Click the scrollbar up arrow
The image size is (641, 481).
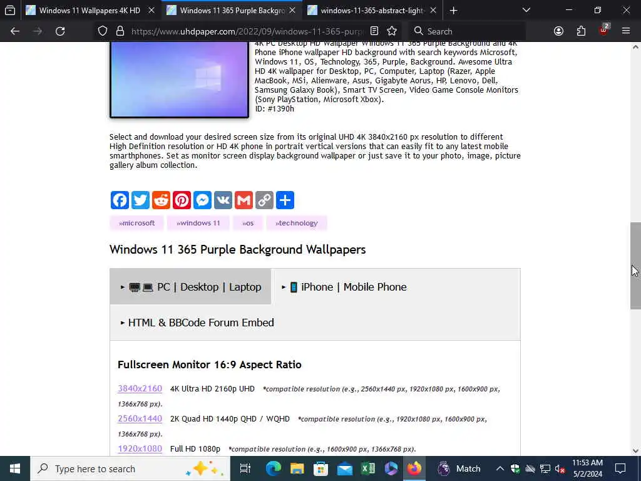pos(635,47)
